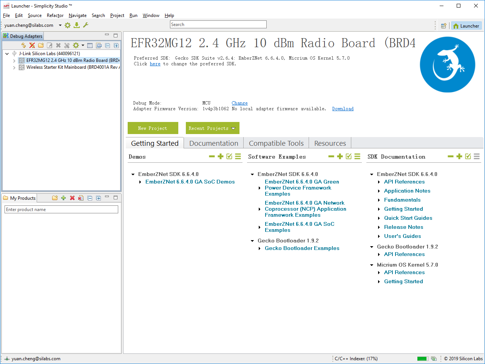The width and height of the screenshot is (485, 364).
Task: Open the Launcher perspective button
Action: pos(466,26)
